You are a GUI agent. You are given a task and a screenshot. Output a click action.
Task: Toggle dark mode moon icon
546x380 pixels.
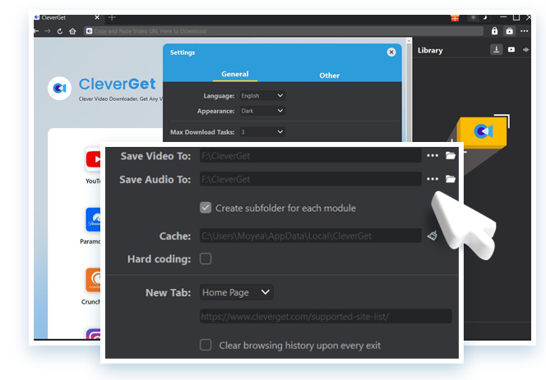(x=484, y=17)
